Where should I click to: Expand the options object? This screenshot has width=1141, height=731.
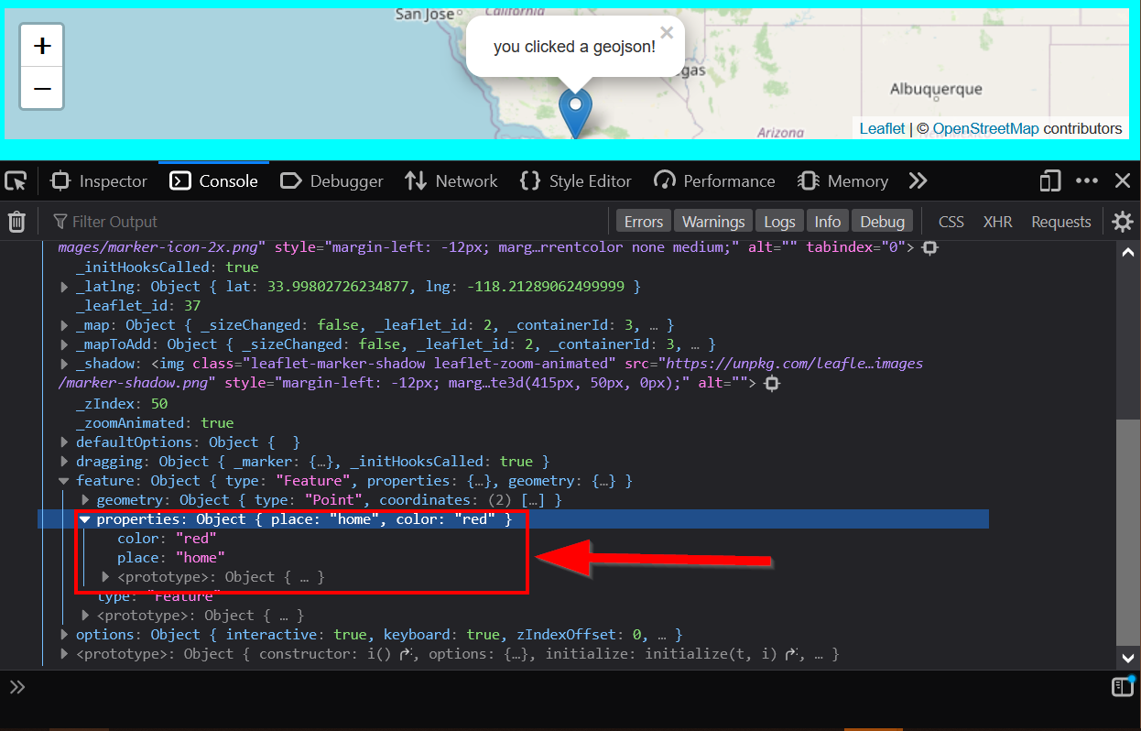tap(64, 635)
